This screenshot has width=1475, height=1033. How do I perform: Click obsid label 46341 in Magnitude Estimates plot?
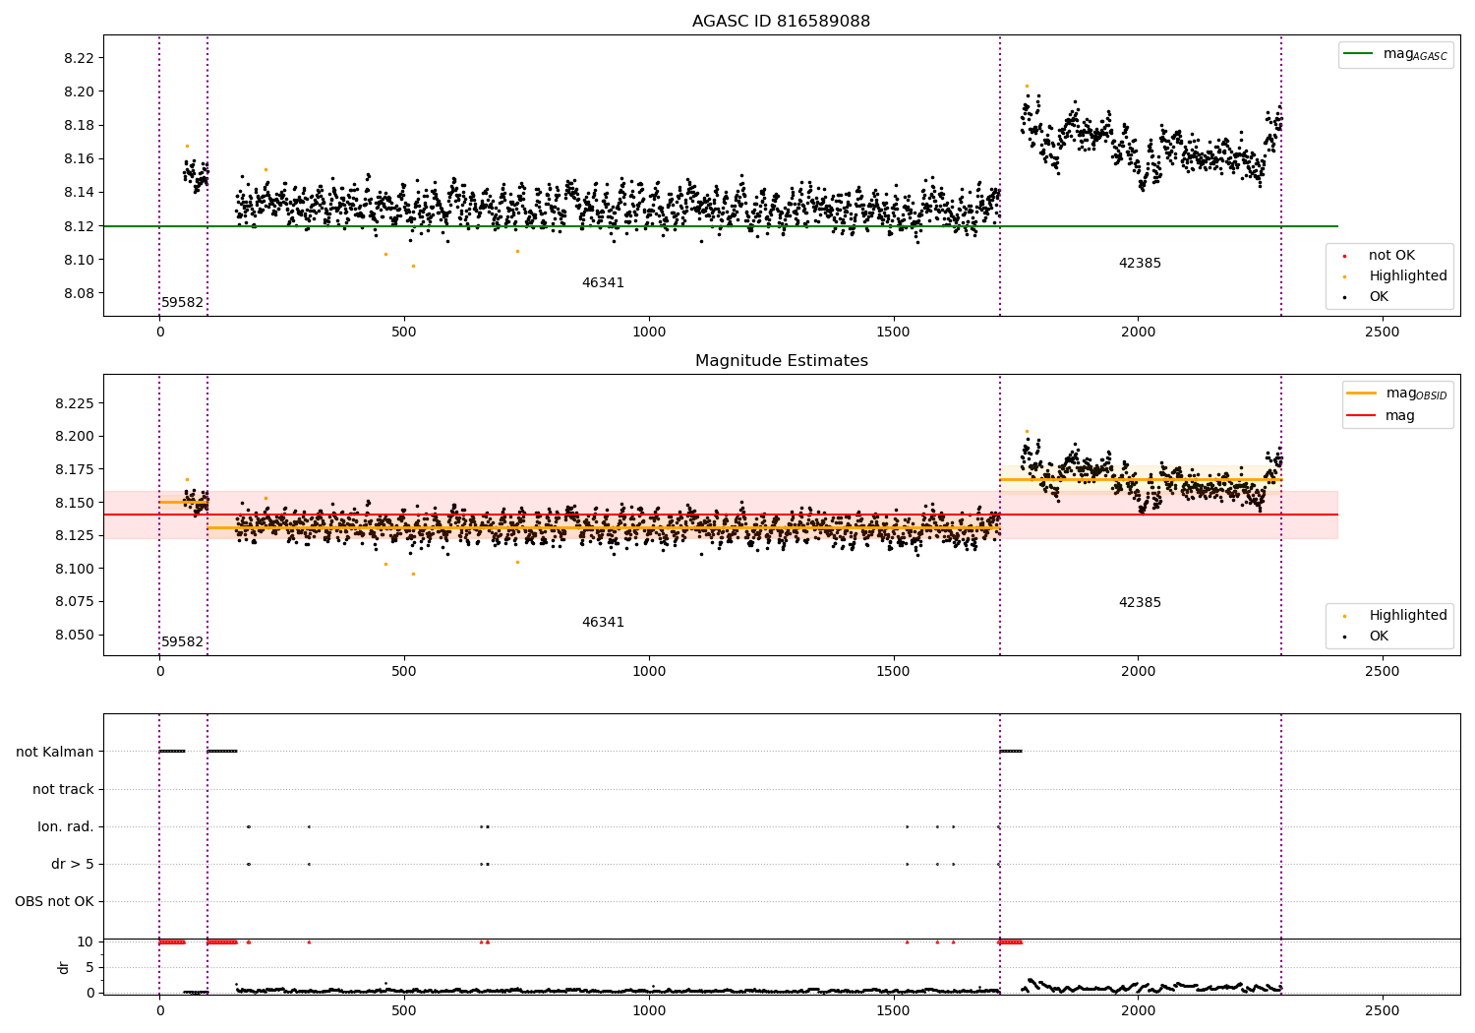pos(603,623)
